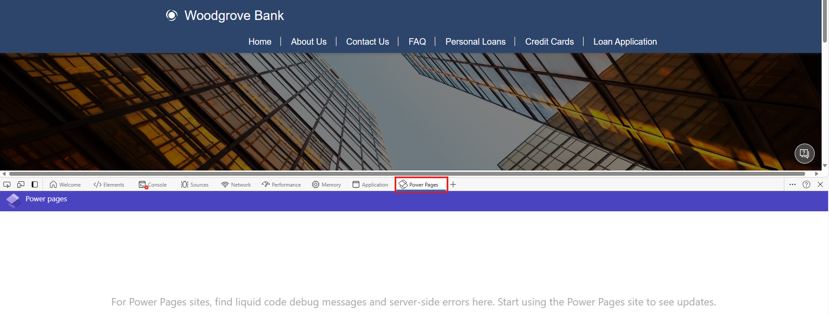This screenshot has height=315, width=829.
Task: Open the Performance tab
Action: (x=281, y=184)
